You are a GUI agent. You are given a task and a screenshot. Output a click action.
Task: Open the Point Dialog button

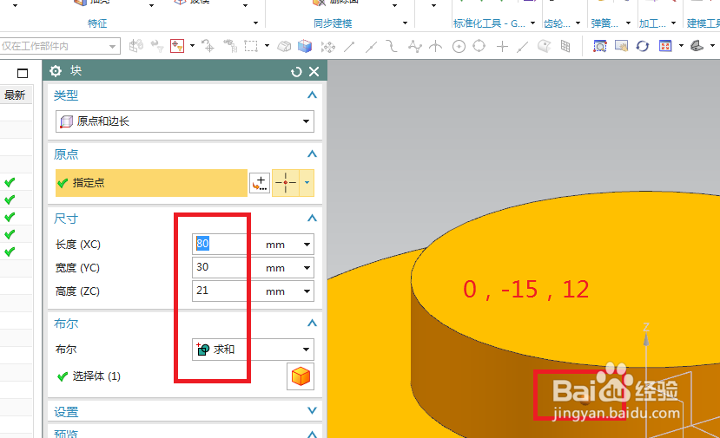pos(260,183)
